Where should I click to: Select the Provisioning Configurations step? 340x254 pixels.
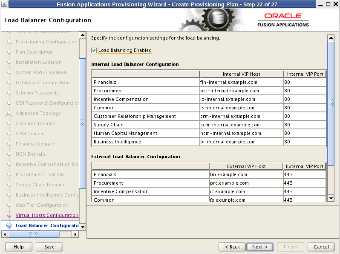tap(47, 42)
